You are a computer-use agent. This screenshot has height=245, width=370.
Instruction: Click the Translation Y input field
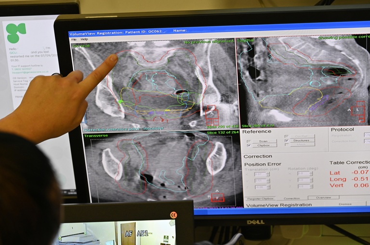[x=260, y=181]
